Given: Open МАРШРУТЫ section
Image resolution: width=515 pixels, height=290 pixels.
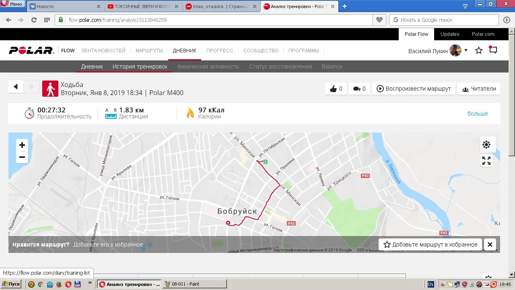Looking at the screenshot, I should click(x=149, y=51).
